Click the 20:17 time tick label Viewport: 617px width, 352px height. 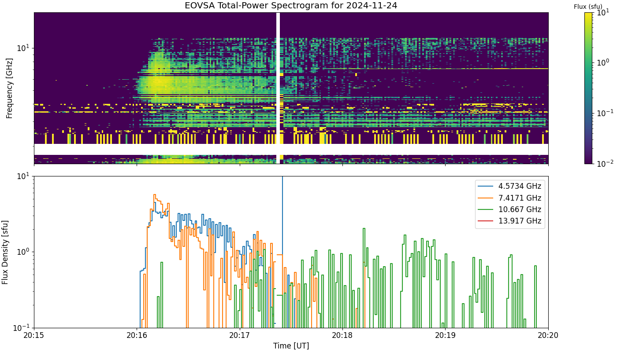pyautogui.click(x=240, y=335)
